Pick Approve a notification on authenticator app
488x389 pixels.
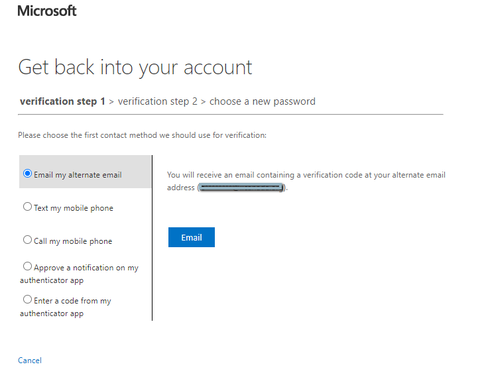point(27,266)
